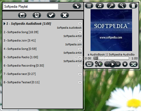The height and width of the screenshot is (111, 141).
Task: Remove track 2 Softpedia Song [18:39]
Action: click(x=80, y=32)
